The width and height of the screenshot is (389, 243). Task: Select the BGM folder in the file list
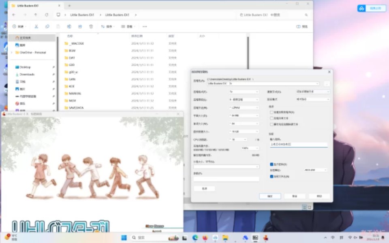coord(72,51)
